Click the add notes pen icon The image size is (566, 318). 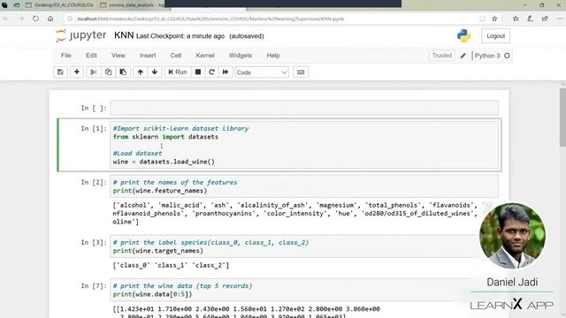pyautogui.click(x=530, y=19)
